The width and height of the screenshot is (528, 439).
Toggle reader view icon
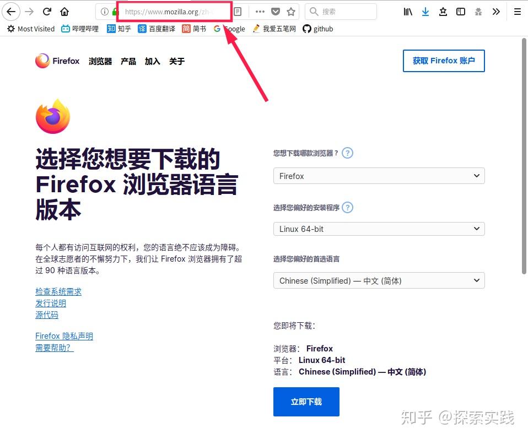coord(238,12)
